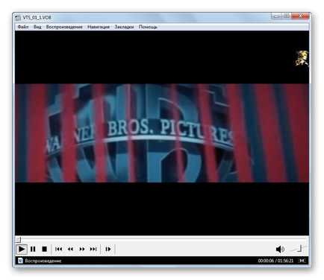
Task: Click the elapsed time counter in status bar
Action: 266,261
